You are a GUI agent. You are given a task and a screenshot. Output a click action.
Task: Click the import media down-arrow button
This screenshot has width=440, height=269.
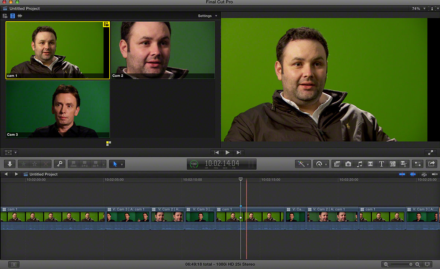[10, 164]
